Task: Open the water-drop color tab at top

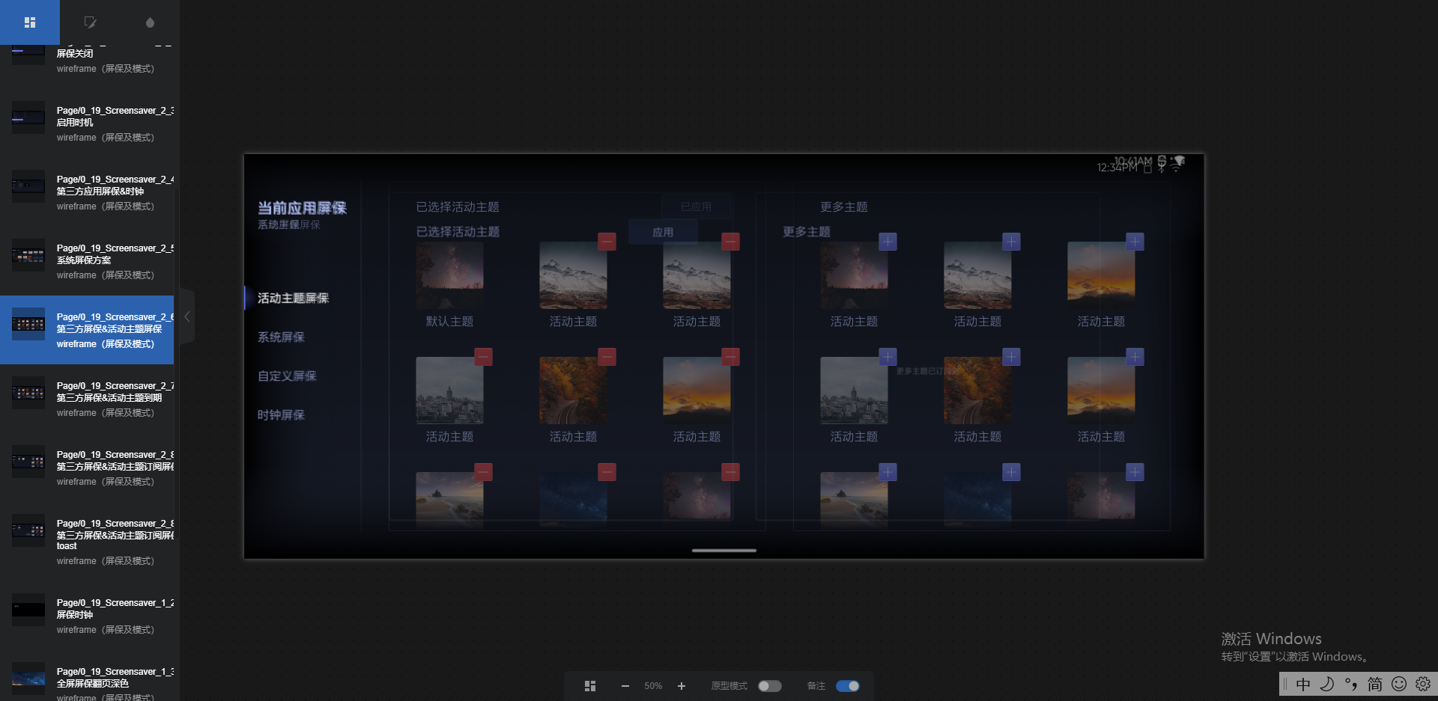Action: 150,22
